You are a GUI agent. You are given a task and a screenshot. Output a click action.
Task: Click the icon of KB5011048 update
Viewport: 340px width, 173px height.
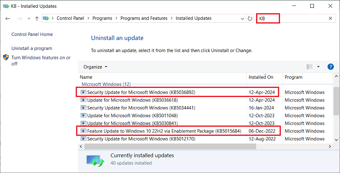point(84,116)
